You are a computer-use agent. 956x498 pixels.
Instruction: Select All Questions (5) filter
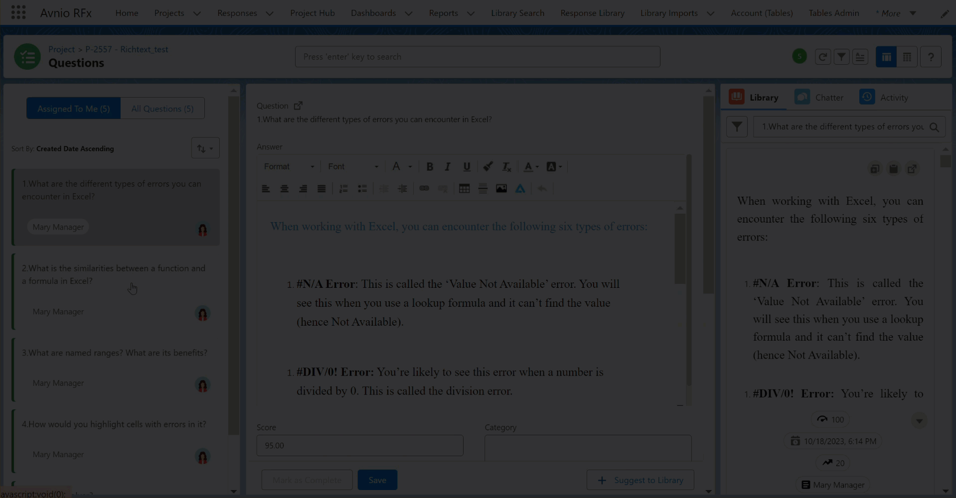(x=162, y=109)
